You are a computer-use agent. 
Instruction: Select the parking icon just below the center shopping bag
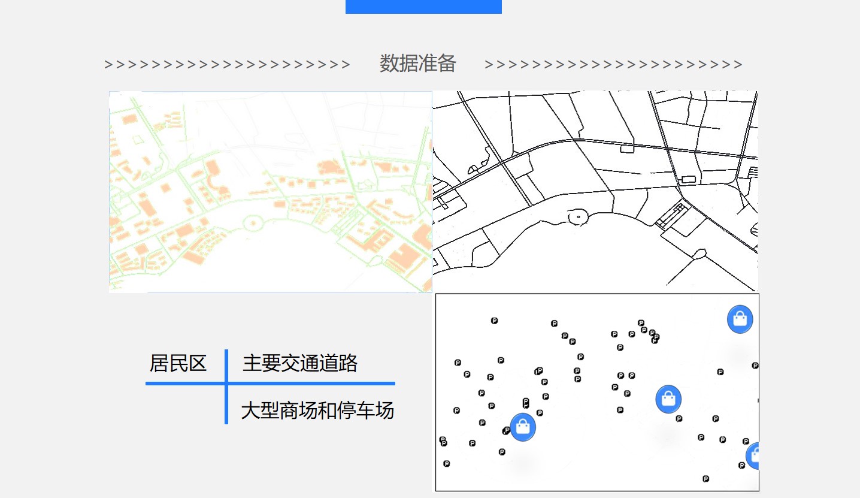(679, 418)
